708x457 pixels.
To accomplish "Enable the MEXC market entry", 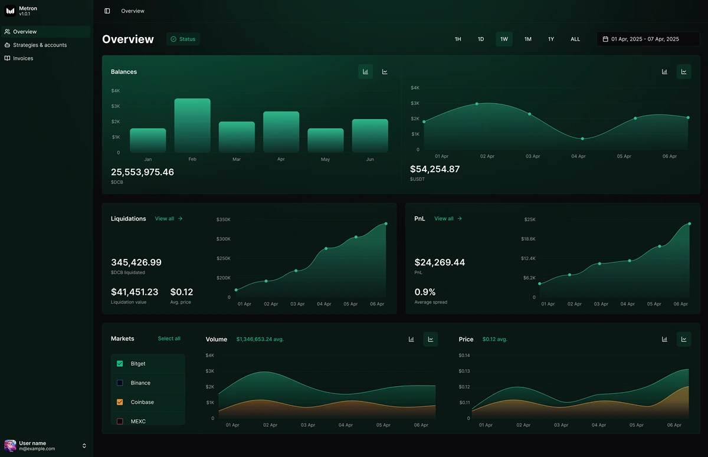I will tap(120, 420).
